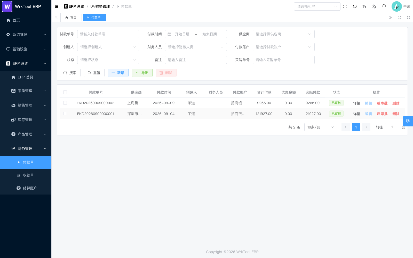Open the 请选择租户 tenant dropdown
The image size is (413, 258).
(317, 6)
